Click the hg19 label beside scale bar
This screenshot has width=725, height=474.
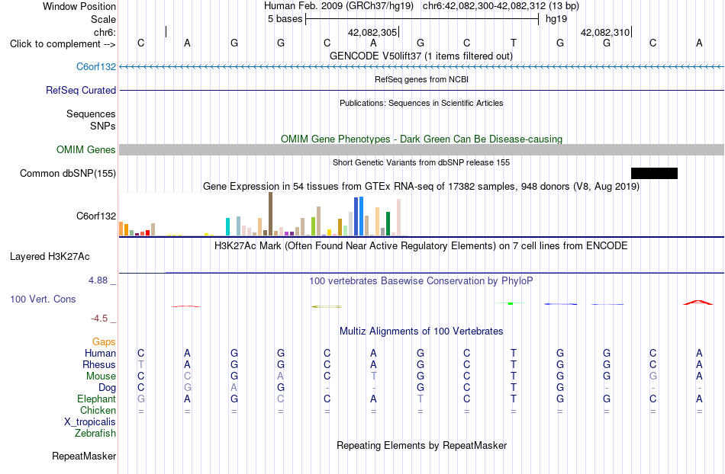[x=556, y=19]
